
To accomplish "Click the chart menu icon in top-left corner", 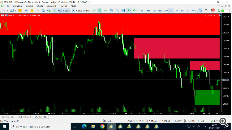I will pos(2,15).
